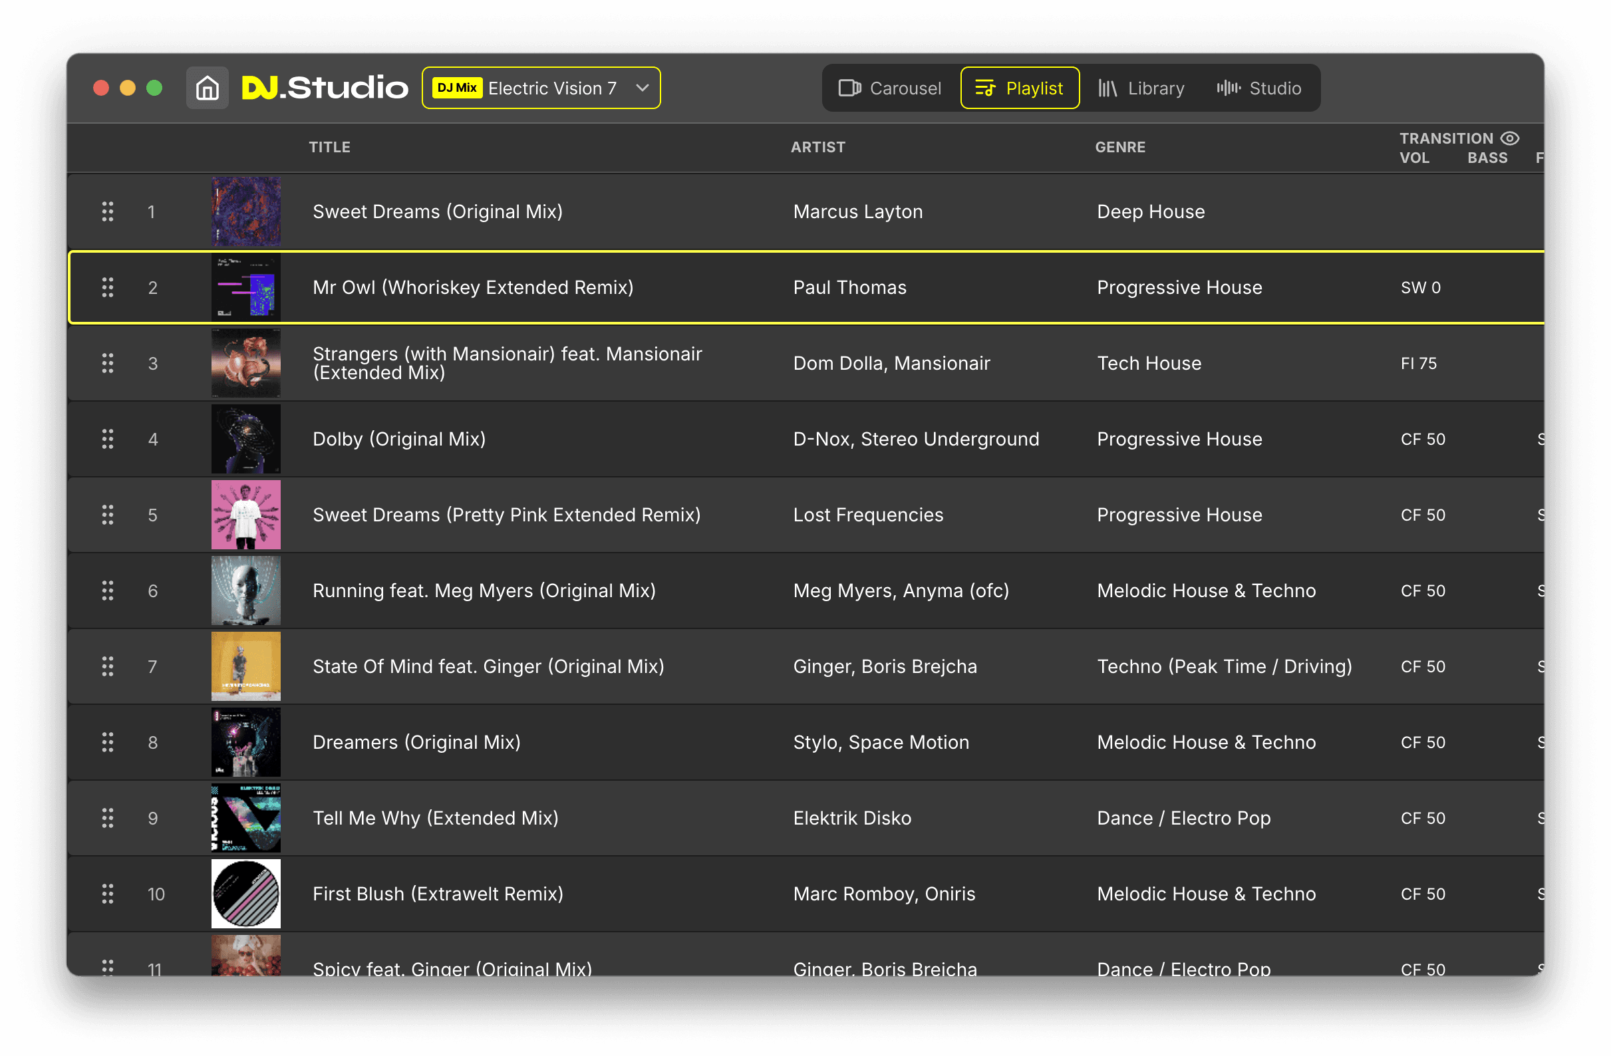Select 'First Blush (Extrawelt Remix)' title
Viewport: 1611px width, 1056px height.
tap(438, 894)
